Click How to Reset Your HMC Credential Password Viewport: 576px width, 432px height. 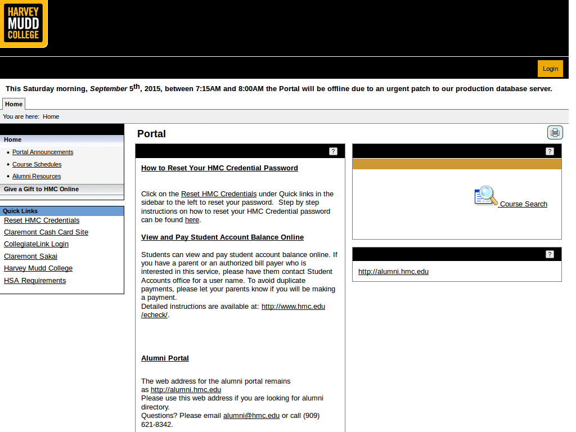219,168
